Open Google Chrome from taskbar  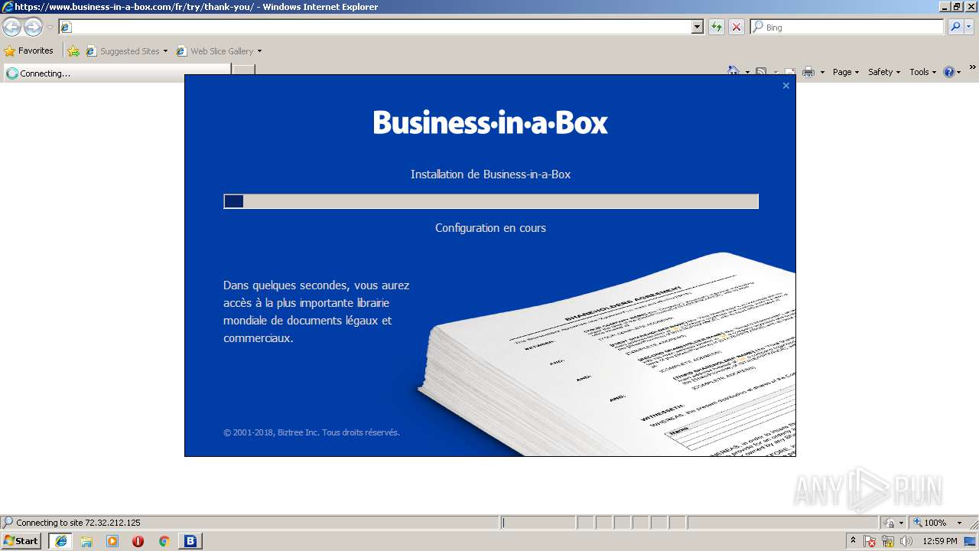164,541
